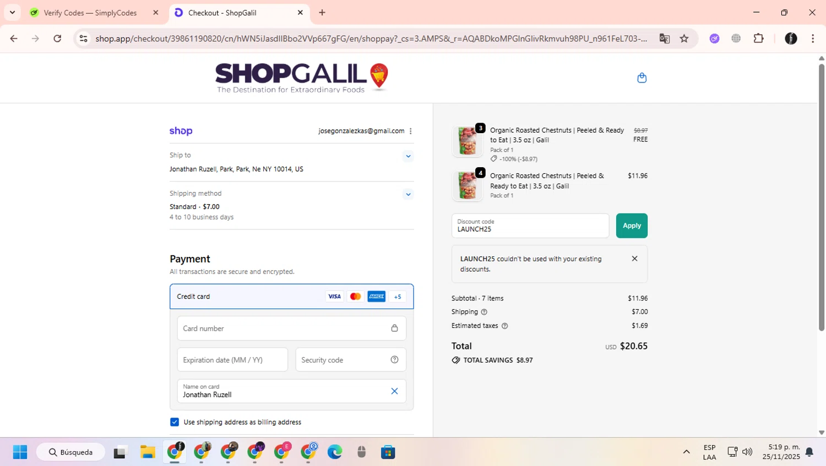
Task: Click the globe extension icon in toolbar
Action: click(736, 39)
